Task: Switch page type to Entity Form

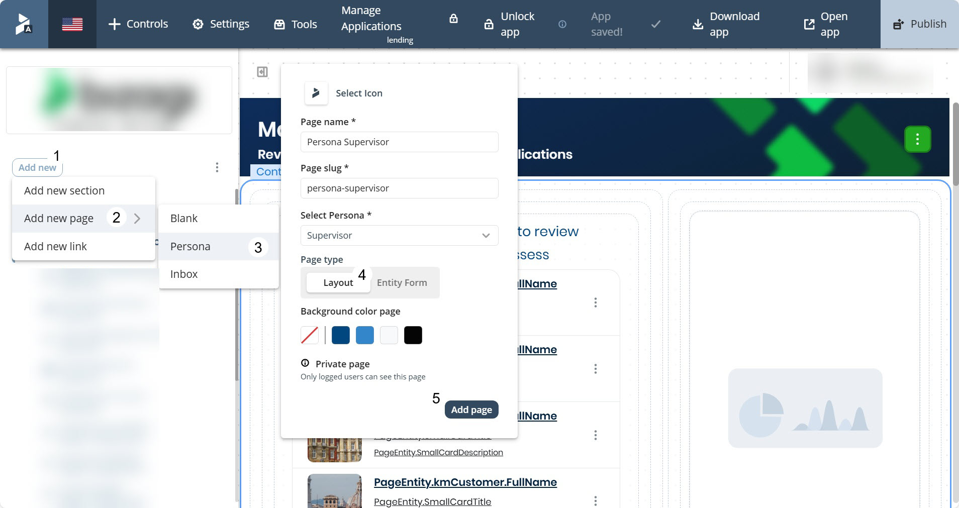Action: point(402,283)
